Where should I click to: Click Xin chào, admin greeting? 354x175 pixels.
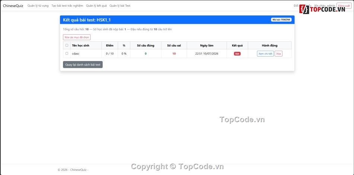click(325, 6)
